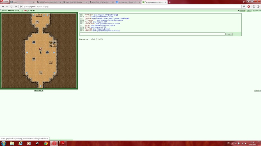
Task: Open Google Chrome from taskbar
Action: [x=46, y=143]
